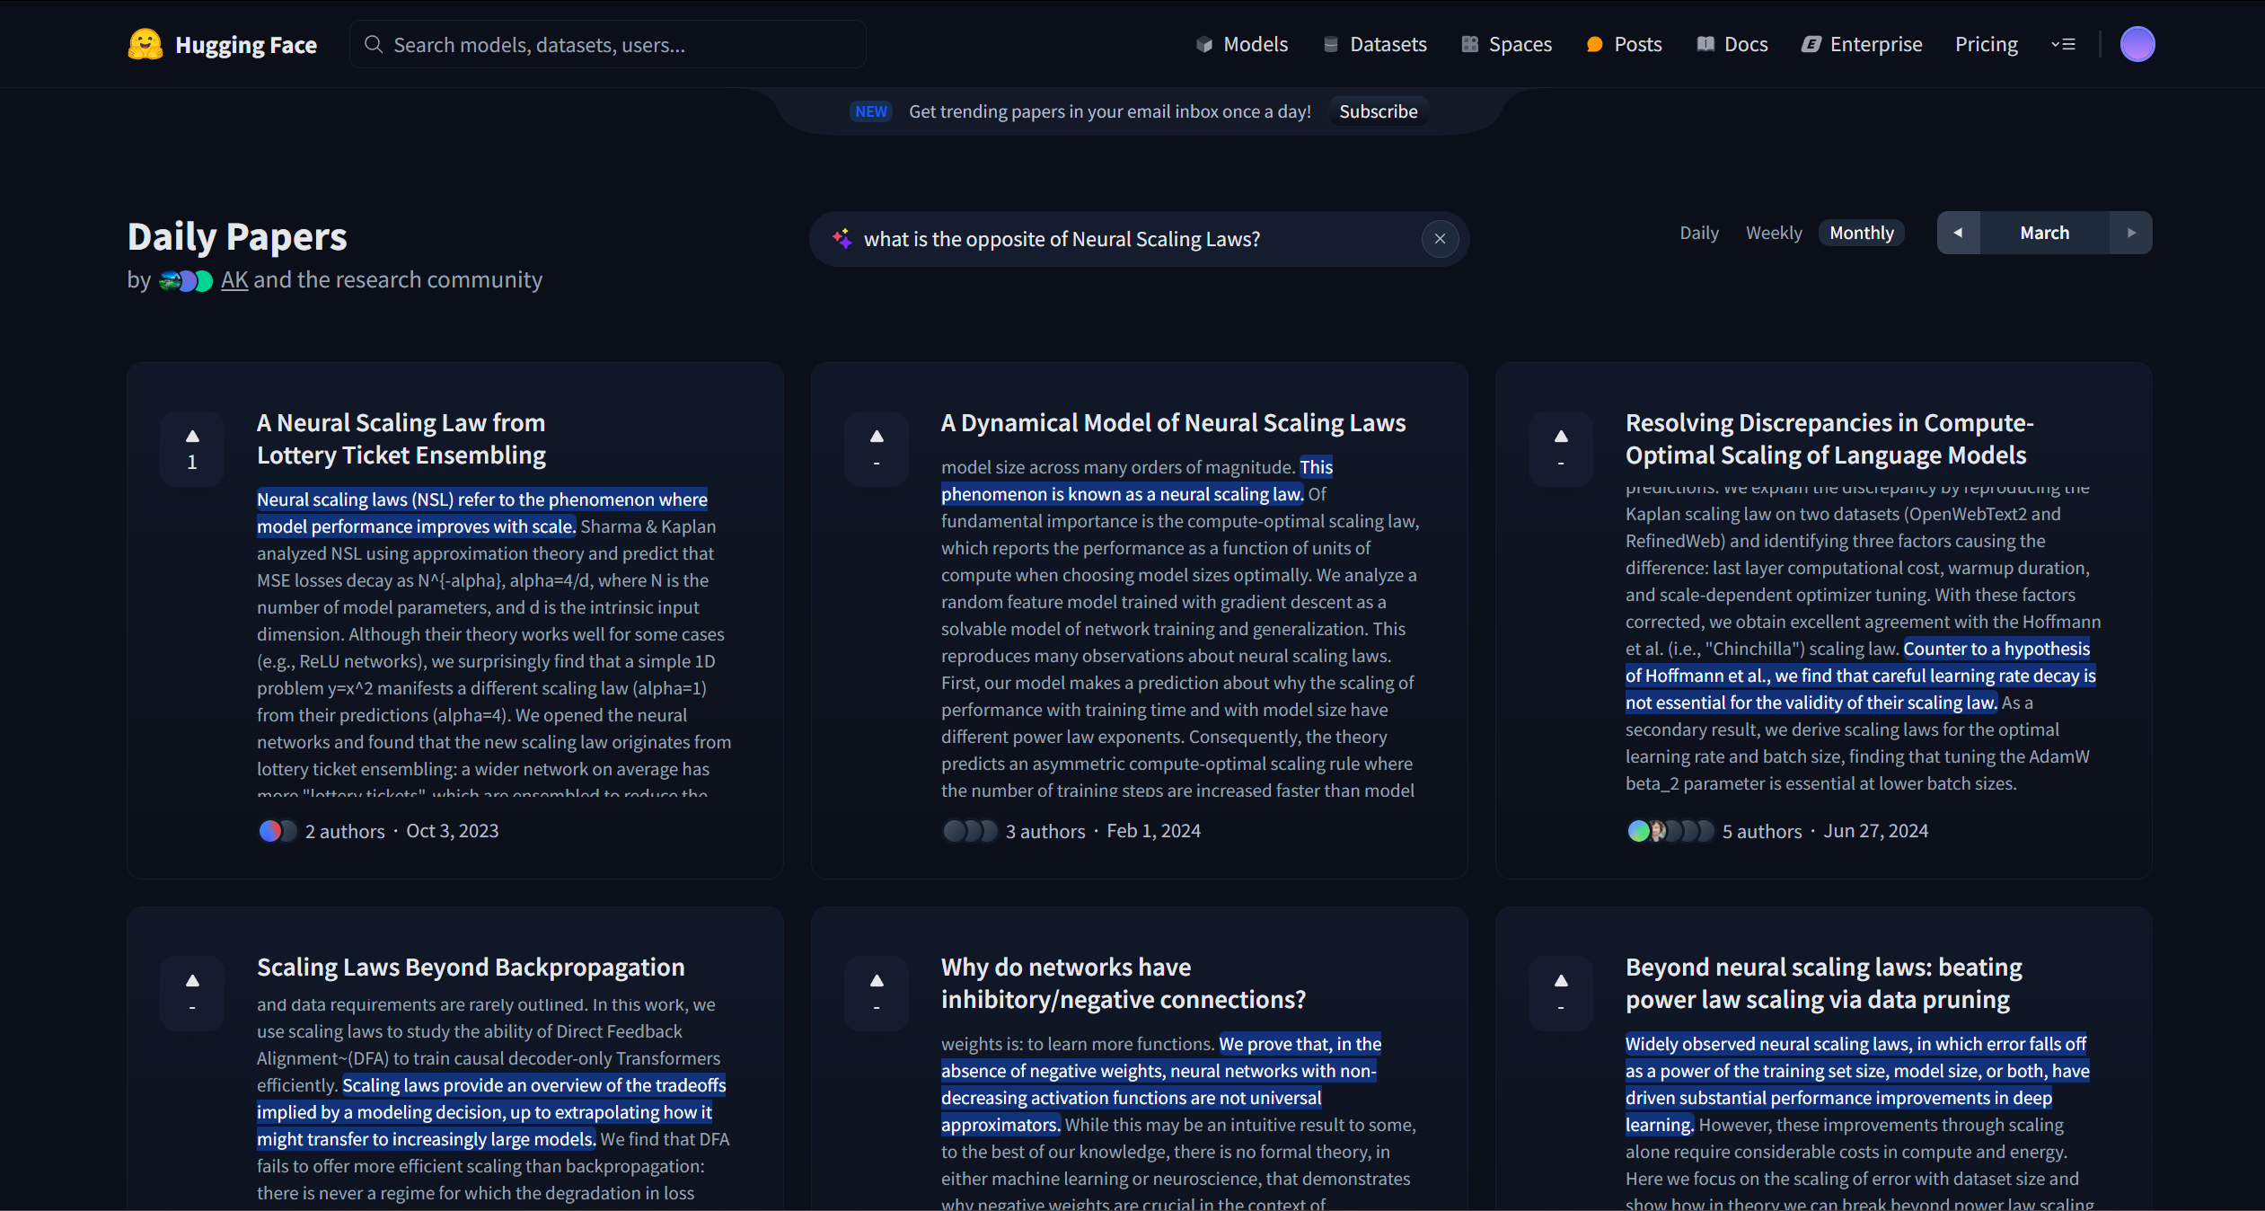Click the search magnifier icon

(x=374, y=44)
